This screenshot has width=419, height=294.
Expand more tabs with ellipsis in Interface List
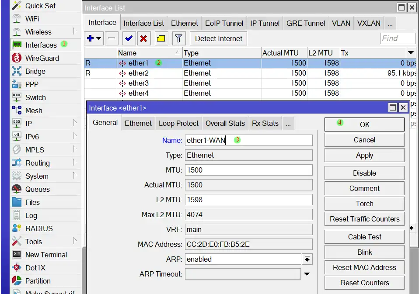[390, 23]
